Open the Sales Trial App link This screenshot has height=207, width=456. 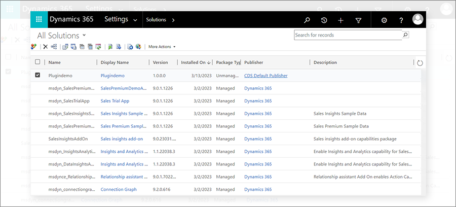(115, 101)
